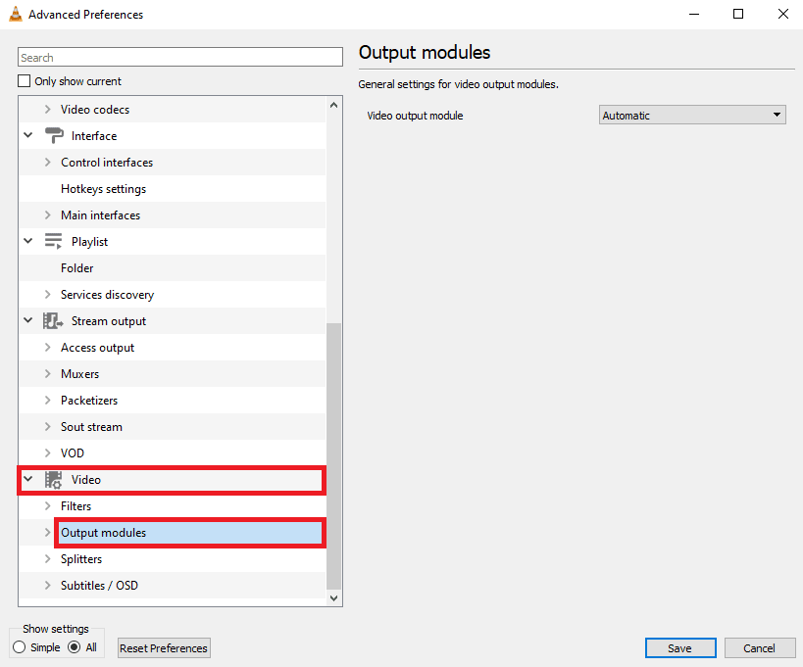The height and width of the screenshot is (667, 803).
Task: Select the Simple settings radio button
Action: tap(19, 647)
